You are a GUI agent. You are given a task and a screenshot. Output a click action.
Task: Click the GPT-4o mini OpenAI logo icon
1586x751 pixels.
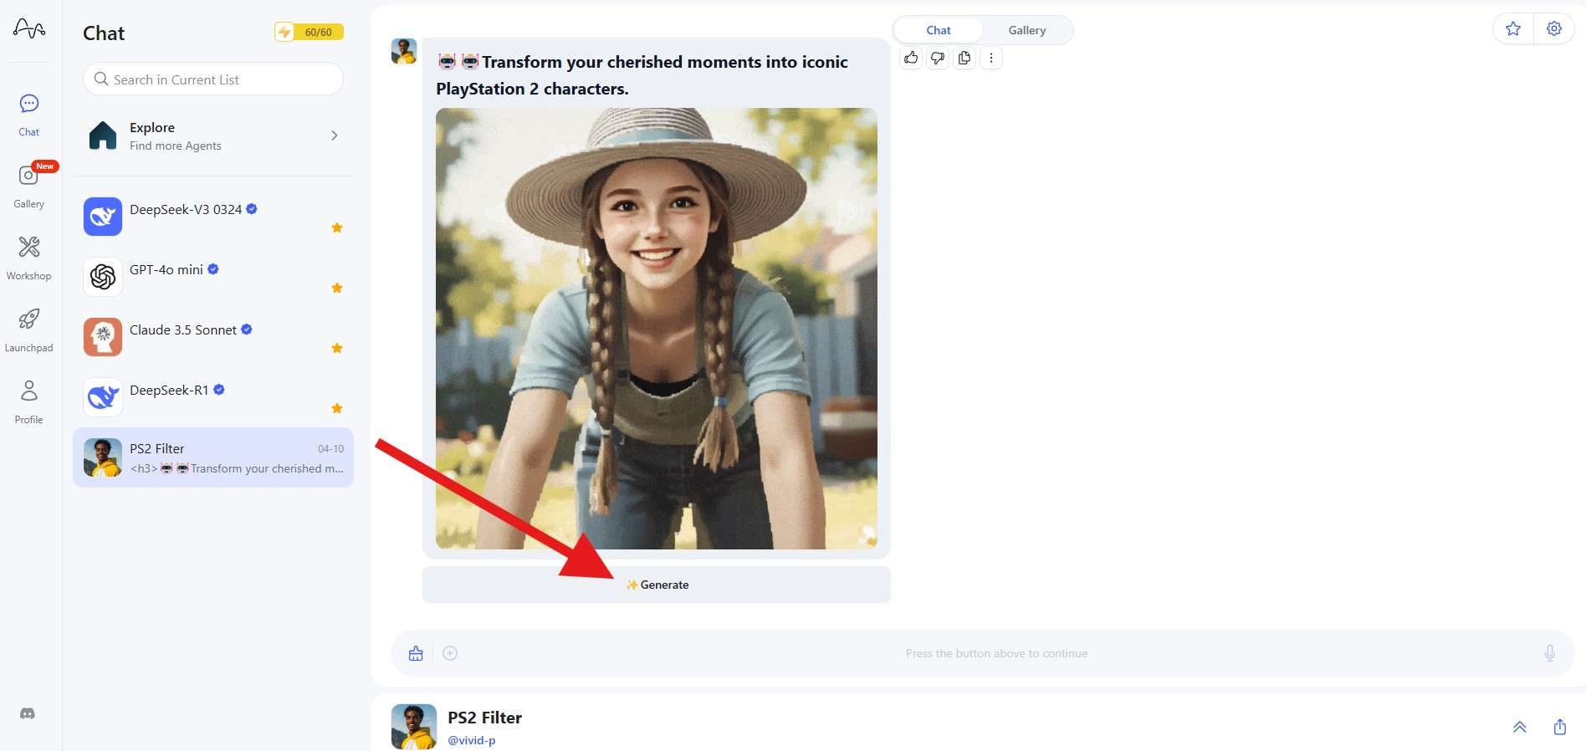tap(103, 277)
